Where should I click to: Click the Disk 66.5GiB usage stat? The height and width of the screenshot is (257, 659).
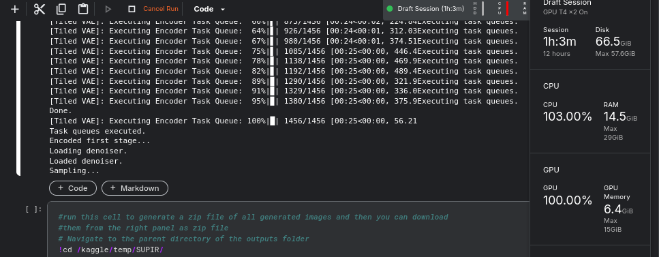615,42
